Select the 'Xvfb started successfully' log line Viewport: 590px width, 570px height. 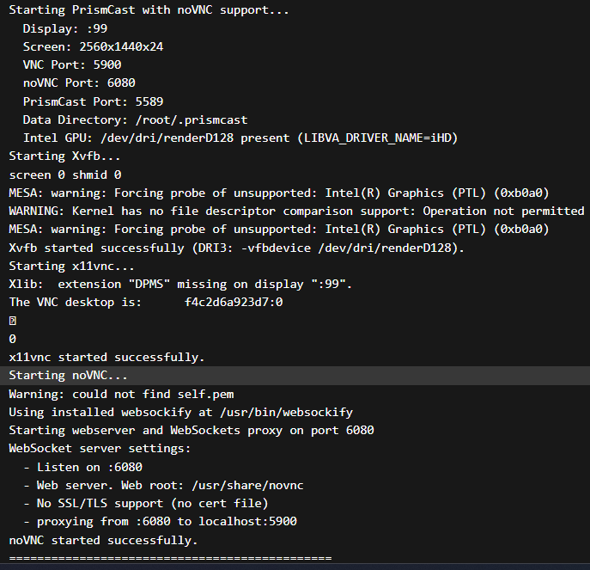point(237,248)
